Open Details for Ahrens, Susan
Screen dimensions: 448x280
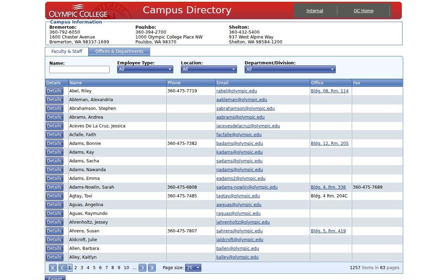click(x=54, y=231)
